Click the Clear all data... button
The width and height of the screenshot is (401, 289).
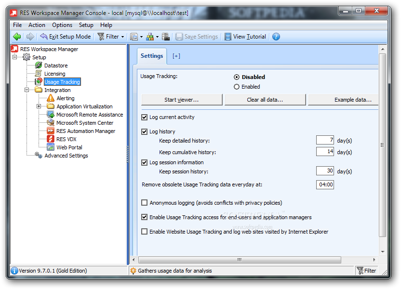click(265, 100)
